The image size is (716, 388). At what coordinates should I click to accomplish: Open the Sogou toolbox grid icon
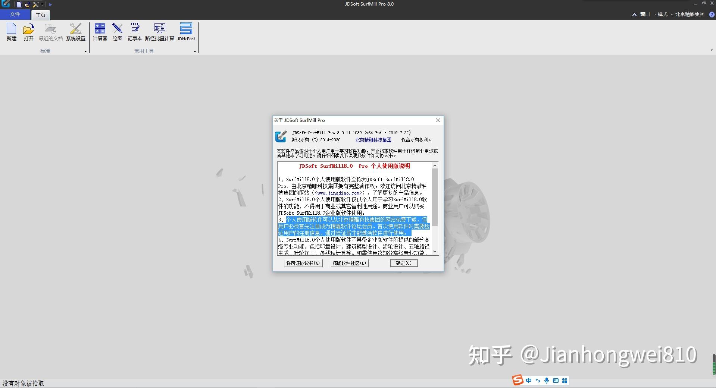pyautogui.click(x=565, y=381)
